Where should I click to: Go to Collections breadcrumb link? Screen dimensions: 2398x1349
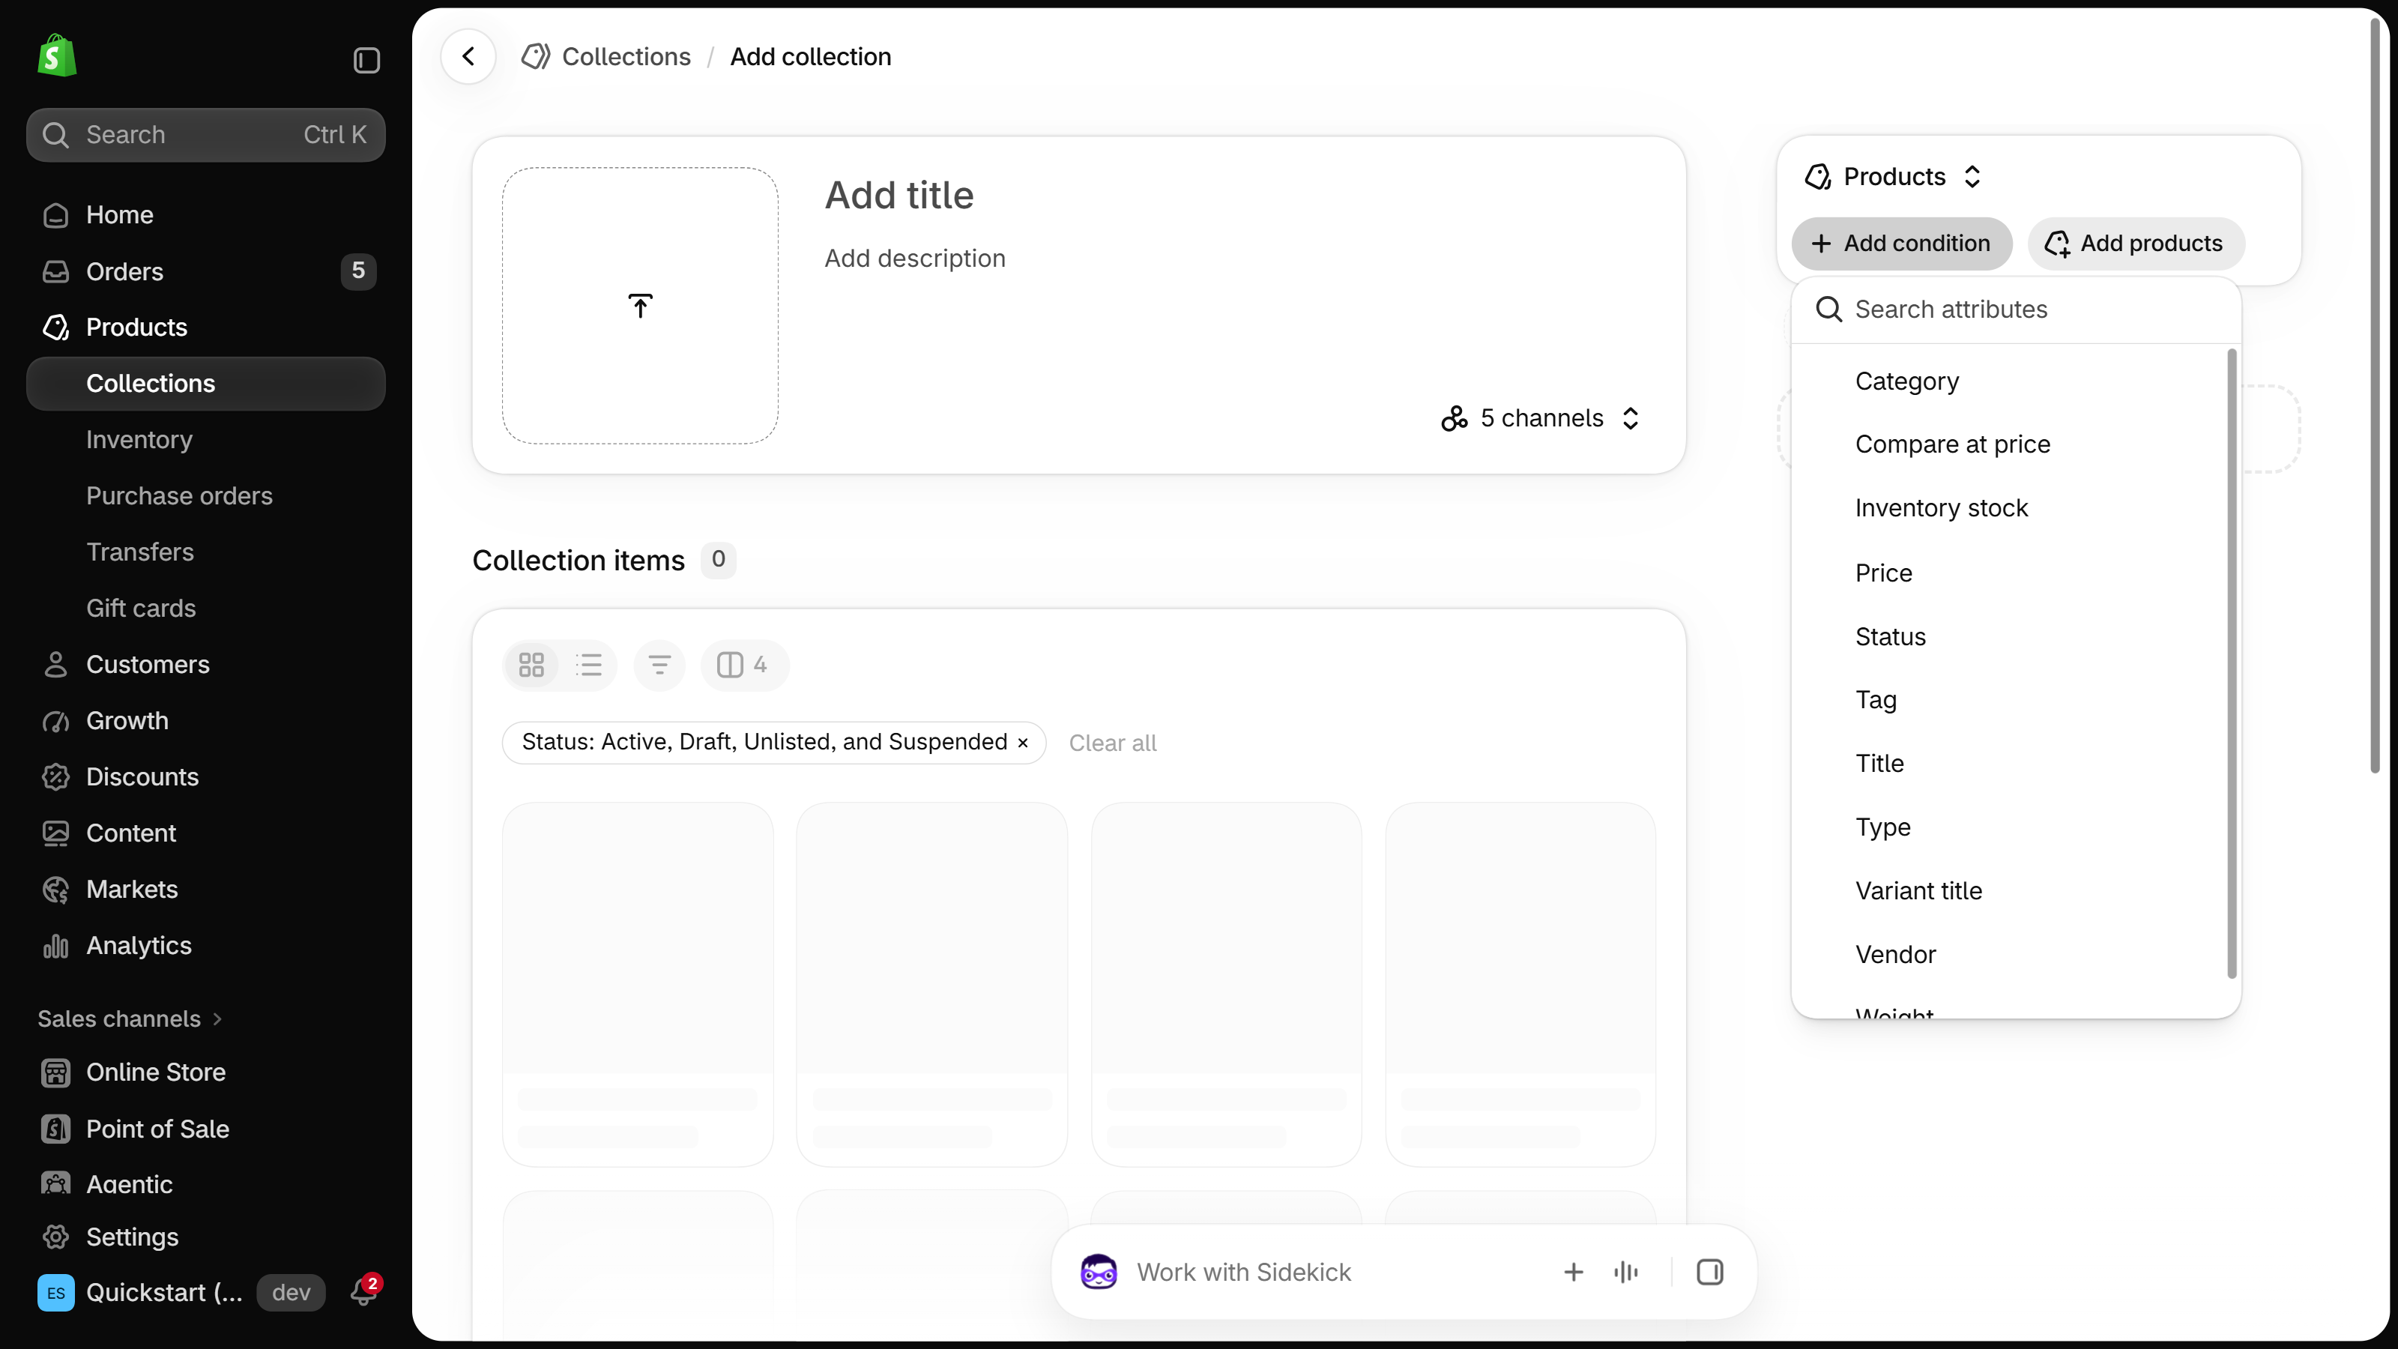[x=626, y=57]
